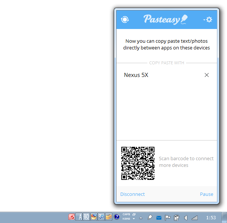Toggle the KANA lock indicator
Screen dimensions: 227x223
click(x=126, y=219)
